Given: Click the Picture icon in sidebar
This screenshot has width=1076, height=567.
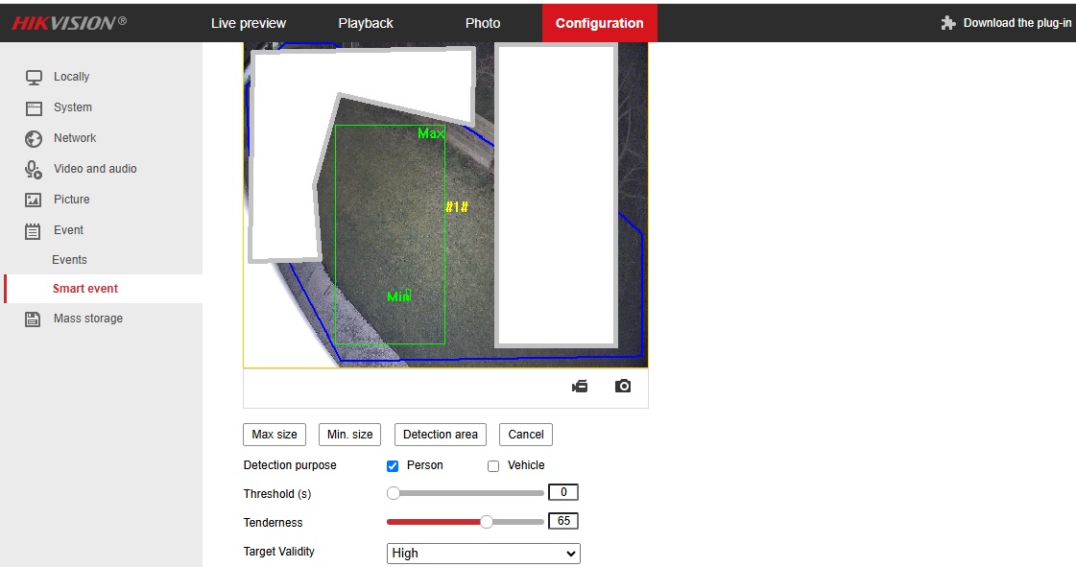Looking at the screenshot, I should click(x=34, y=200).
